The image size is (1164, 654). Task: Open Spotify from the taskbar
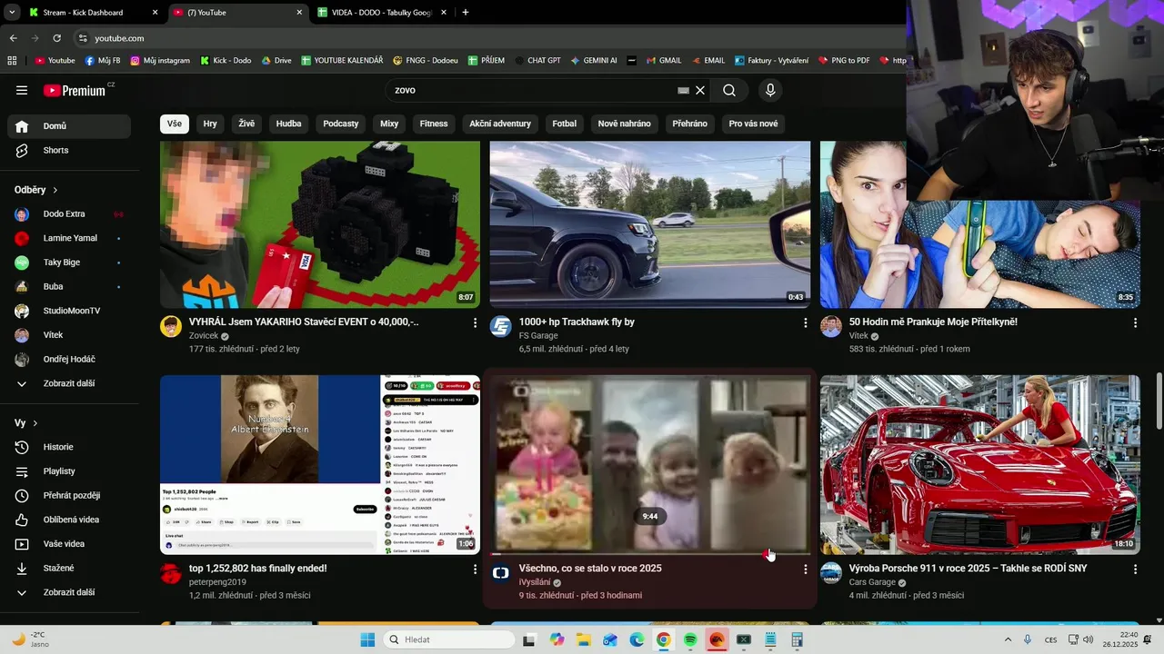pyautogui.click(x=690, y=639)
